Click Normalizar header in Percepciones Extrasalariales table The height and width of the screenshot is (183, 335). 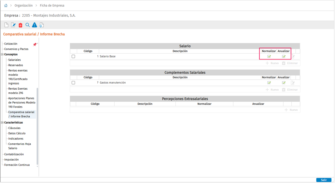[204, 104]
